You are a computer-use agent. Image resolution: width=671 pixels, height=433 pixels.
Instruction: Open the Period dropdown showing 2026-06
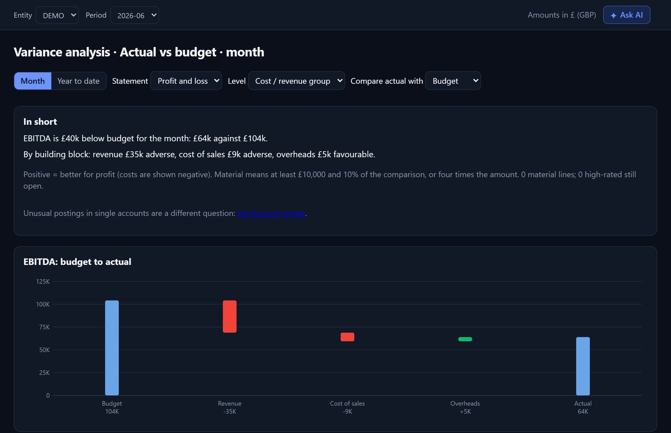tap(135, 15)
